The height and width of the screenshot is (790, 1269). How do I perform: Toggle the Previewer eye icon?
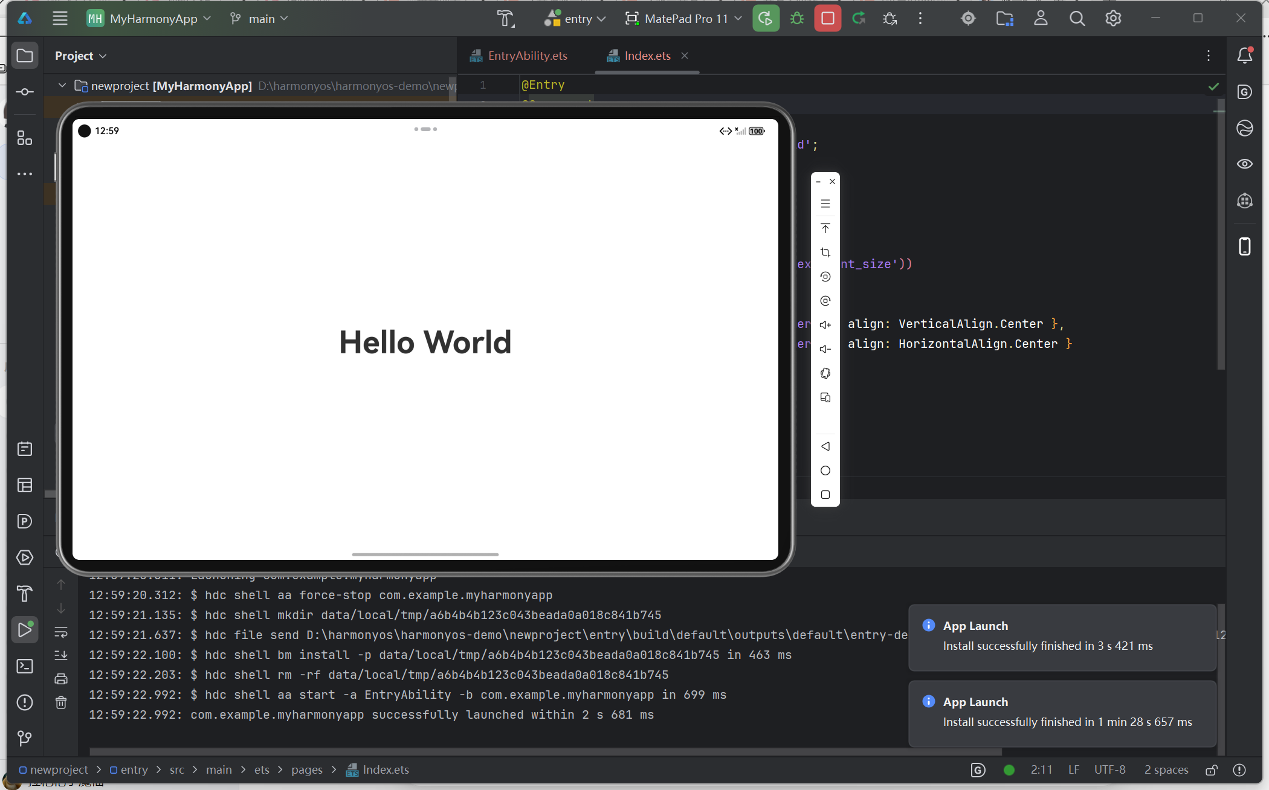click(1244, 164)
